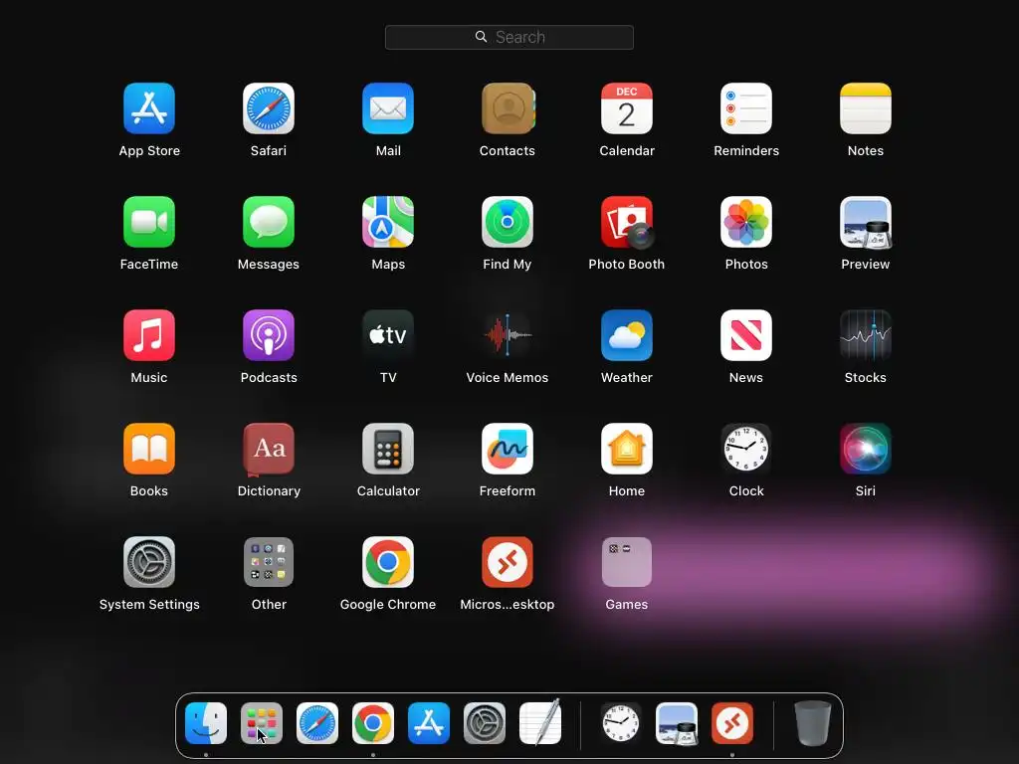This screenshot has height=764, width=1019.
Task: Open the Other apps folder
Action: (x=269, y=562)
